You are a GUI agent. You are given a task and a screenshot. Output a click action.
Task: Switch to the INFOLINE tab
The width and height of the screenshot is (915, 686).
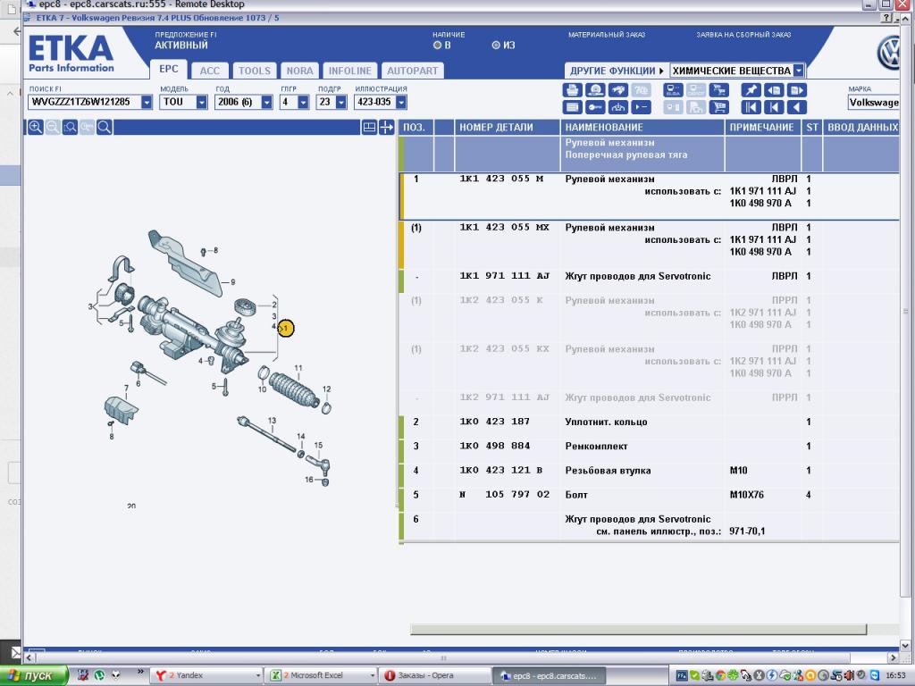point(350,71)
